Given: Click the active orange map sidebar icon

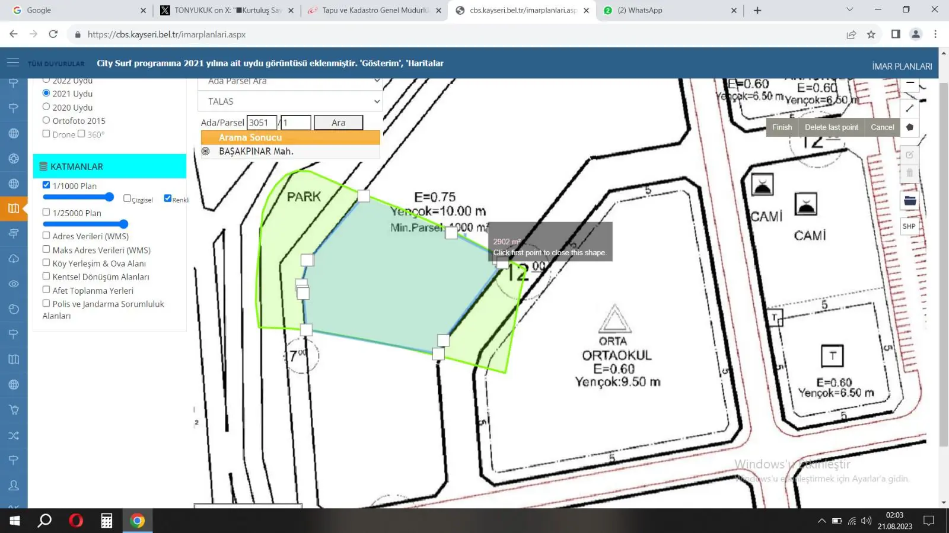Looking at the screenshot, I should click(14, 208).
